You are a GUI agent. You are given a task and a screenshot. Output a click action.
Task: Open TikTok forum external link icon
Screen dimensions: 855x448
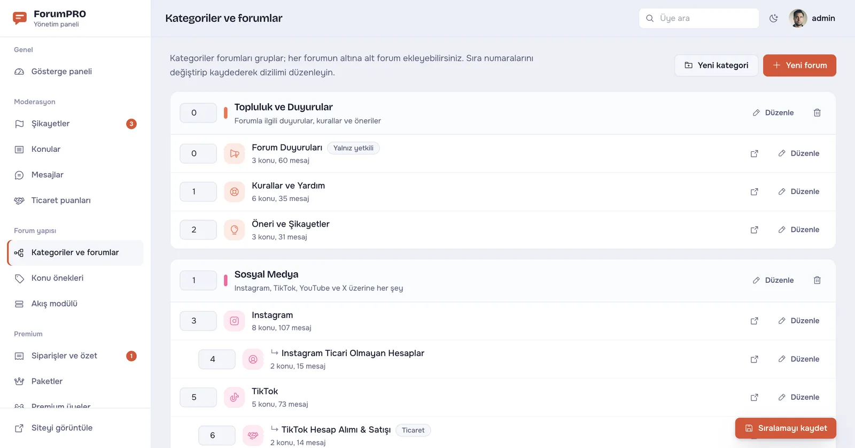point(755,397)
